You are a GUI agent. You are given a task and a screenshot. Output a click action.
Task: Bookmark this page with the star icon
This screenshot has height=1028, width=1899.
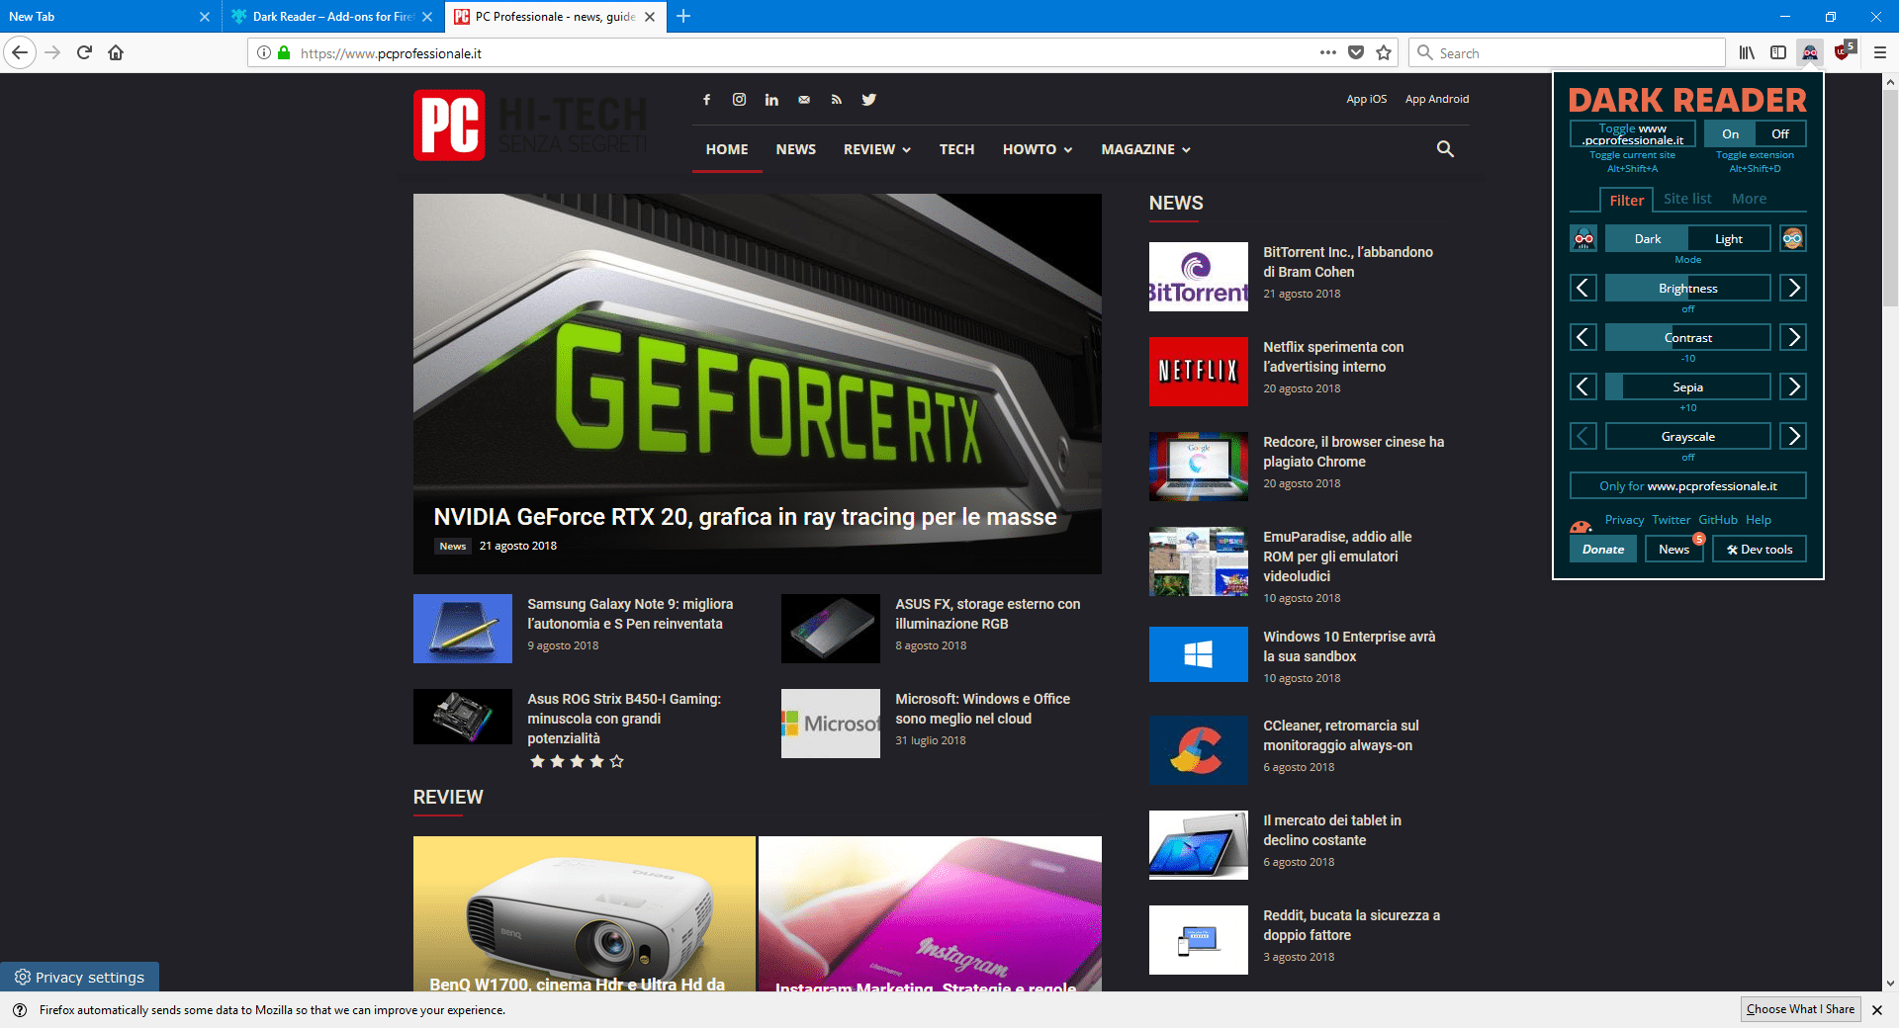click(1384, 52)
